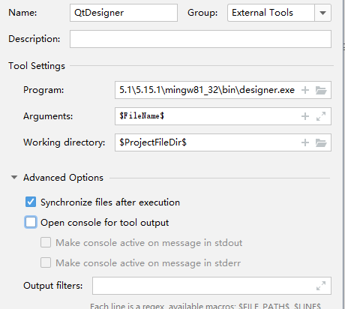The height and width of the screenshot is (309, 345).
Task: Open the Group dropdown arrow
Action: (x=322, y=13)
